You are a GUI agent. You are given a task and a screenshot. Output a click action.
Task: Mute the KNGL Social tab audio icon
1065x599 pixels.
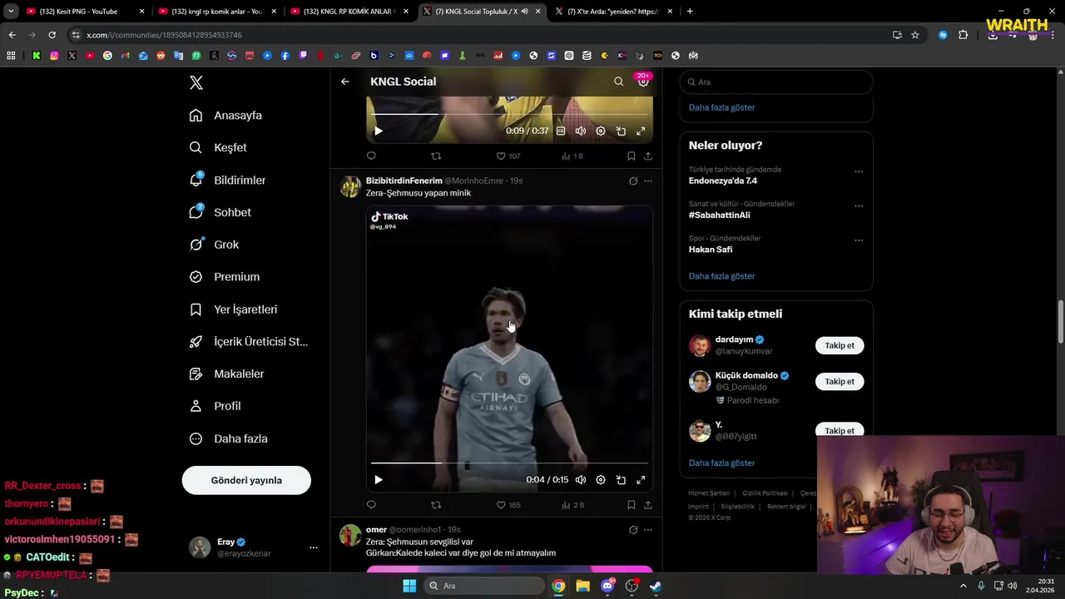tap(525, 12)
